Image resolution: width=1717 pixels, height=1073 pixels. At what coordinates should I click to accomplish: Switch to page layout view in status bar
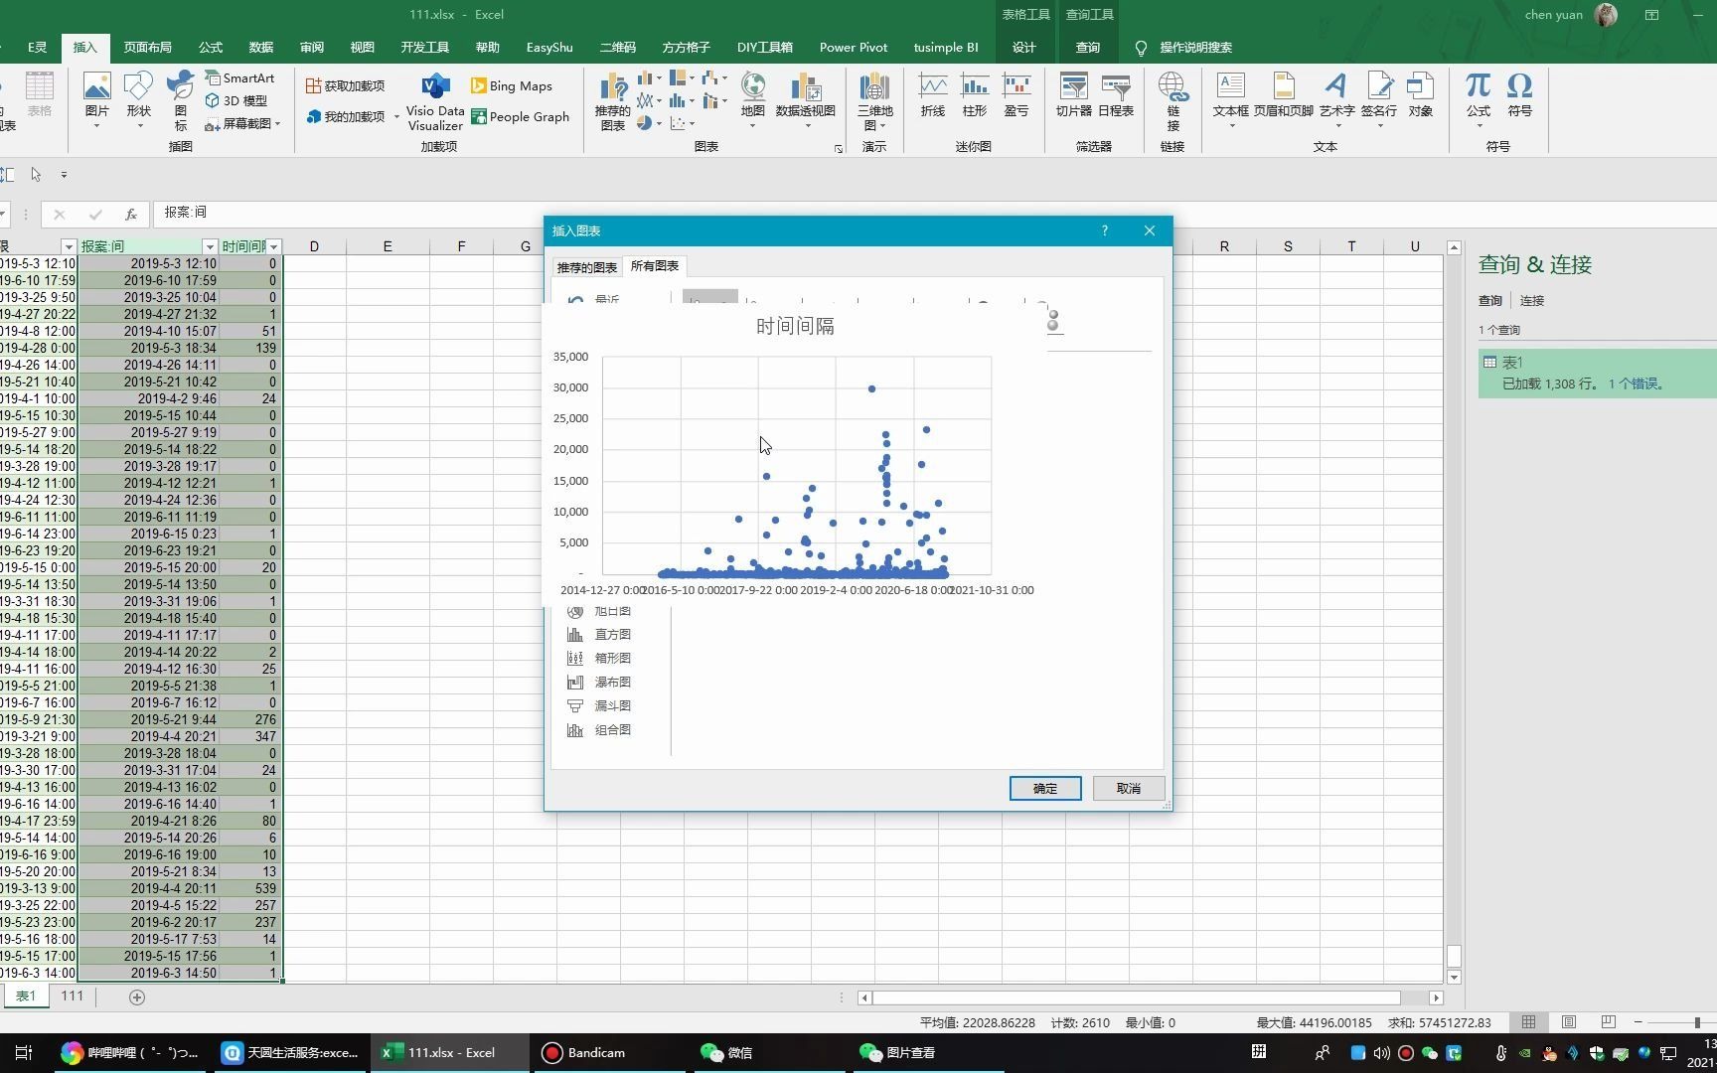click(1569, 1022)
